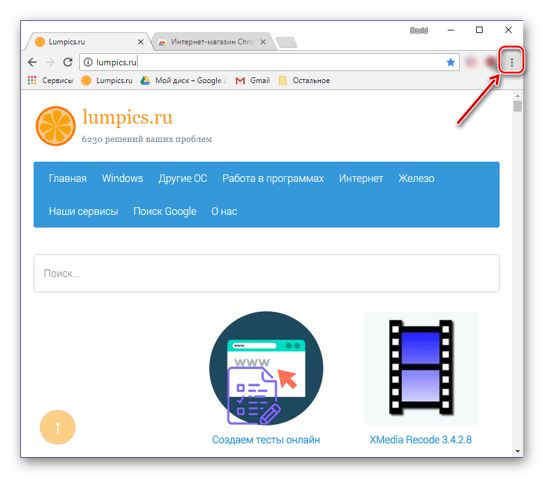Image resolution: width=544 pixels, height=478 pixels.
Task: Open the Gmail bookmark
Action: click(x=252, y=81)
